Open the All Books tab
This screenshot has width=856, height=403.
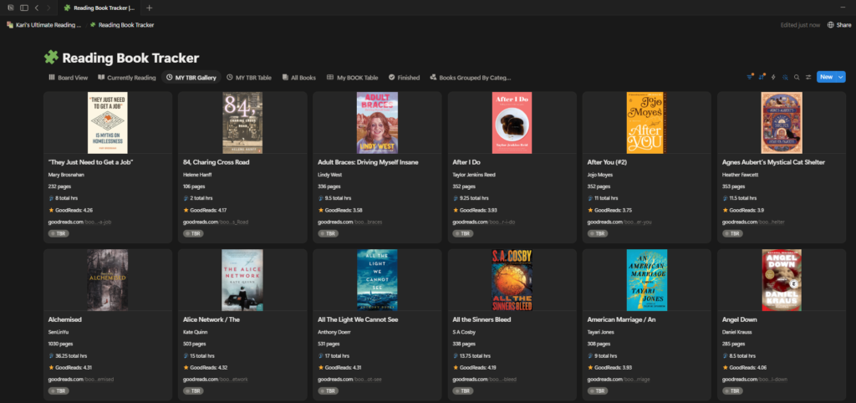coord(299,78)
